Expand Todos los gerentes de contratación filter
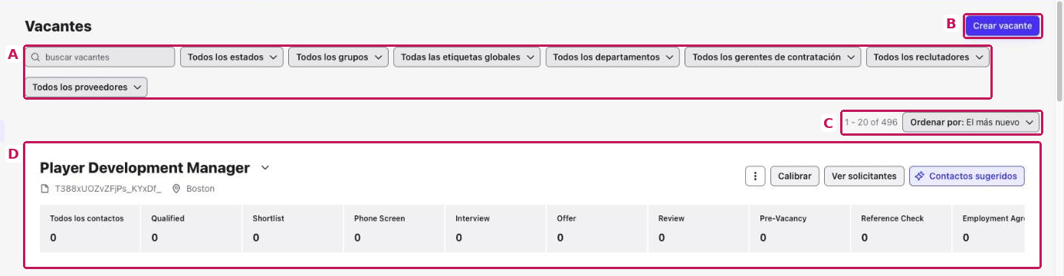Viewport: 1064px width, 276px height. (773, 57)
